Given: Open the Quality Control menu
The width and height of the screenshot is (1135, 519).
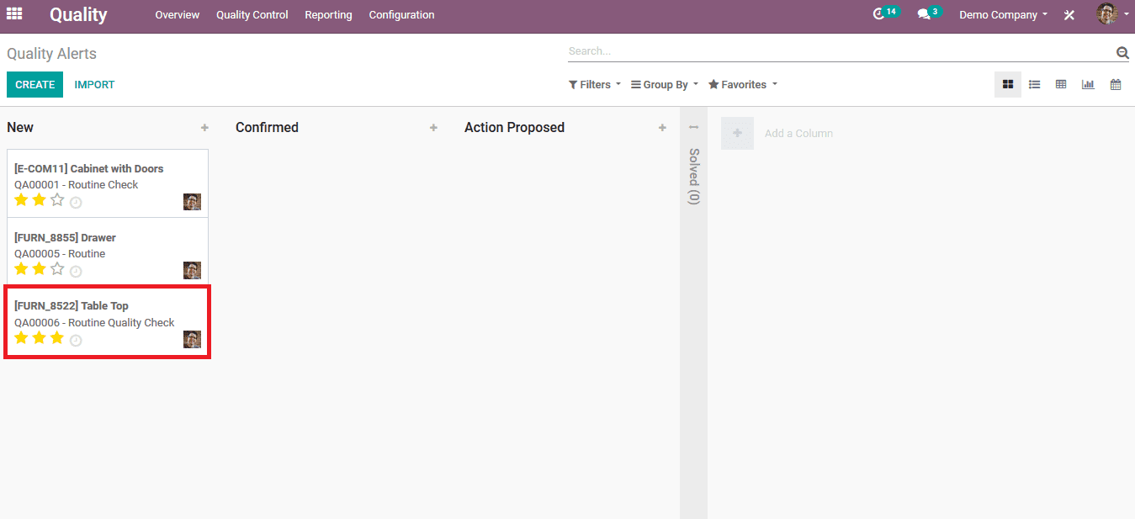Looking at the screenshot, I should click(x=252, y=15).
